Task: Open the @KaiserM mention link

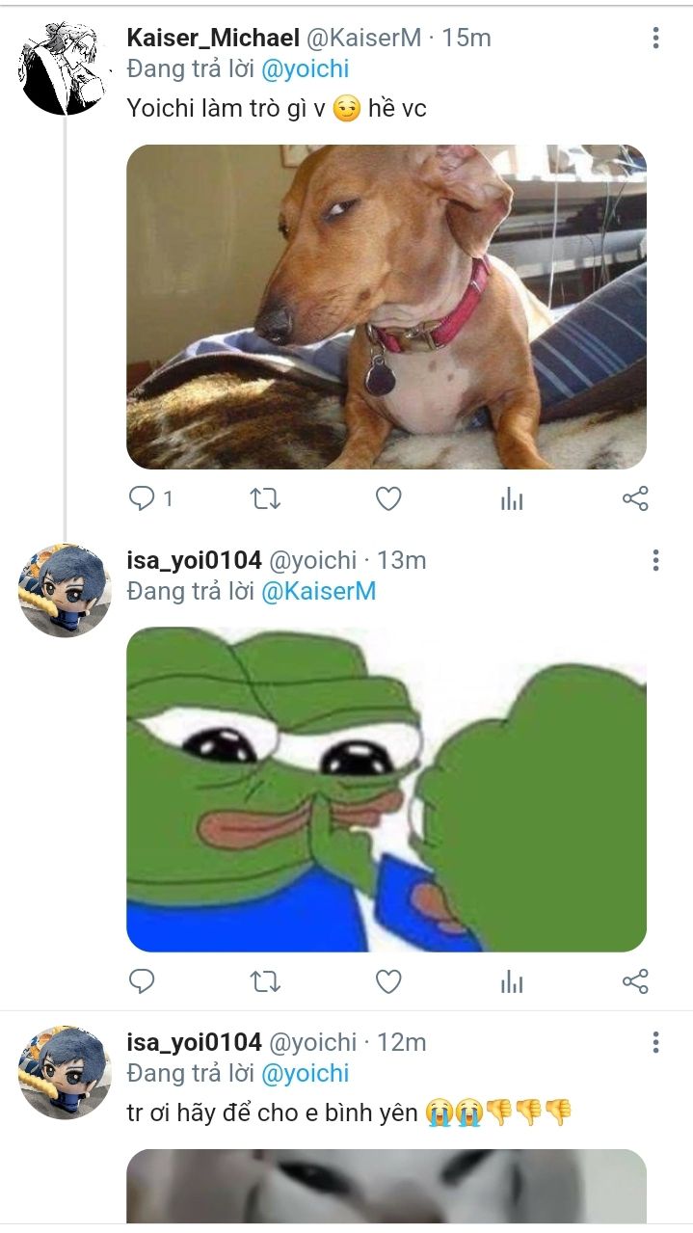Action: coord(318,591)
